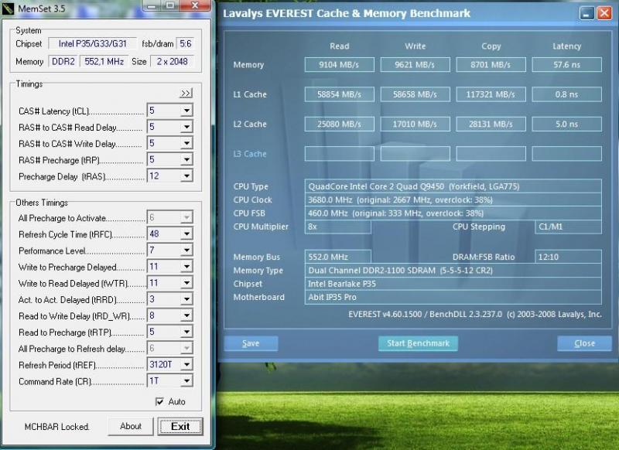Click the L2 Cache Read value 25080 MB/s

(340, 124)
